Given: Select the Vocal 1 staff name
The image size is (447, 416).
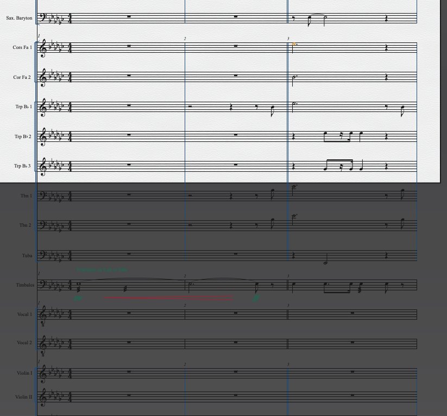Looking at the screenshot, I should (x=24, y=314).
